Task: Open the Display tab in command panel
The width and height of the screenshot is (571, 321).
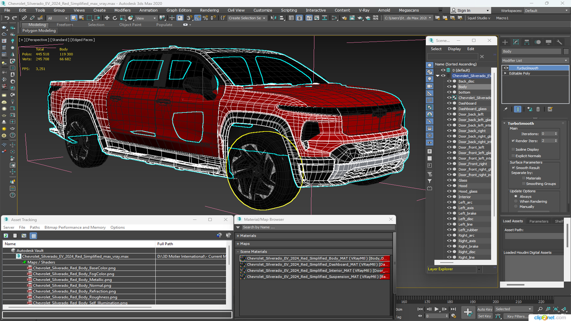Action: [x=549, y=42]
